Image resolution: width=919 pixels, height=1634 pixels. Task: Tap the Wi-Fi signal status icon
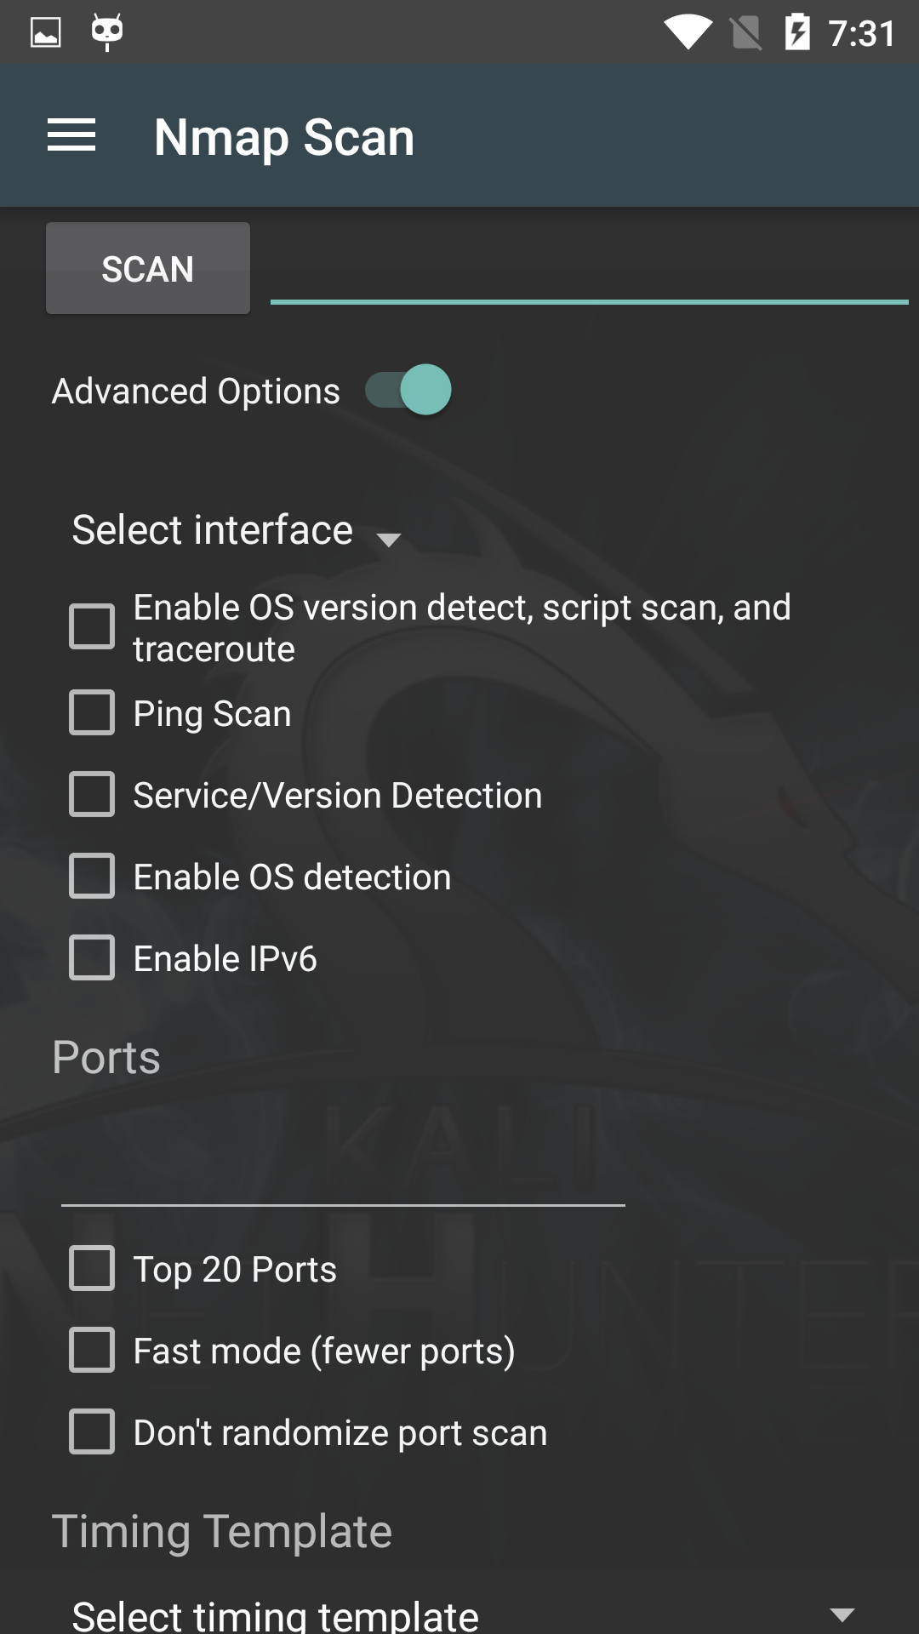(688, 33)
